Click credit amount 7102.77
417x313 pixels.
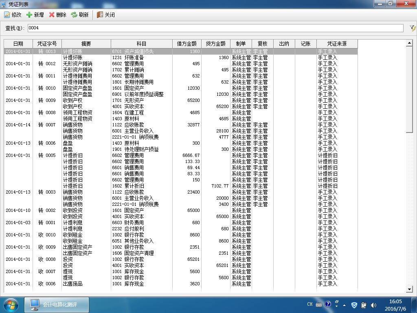click(220, 186)
